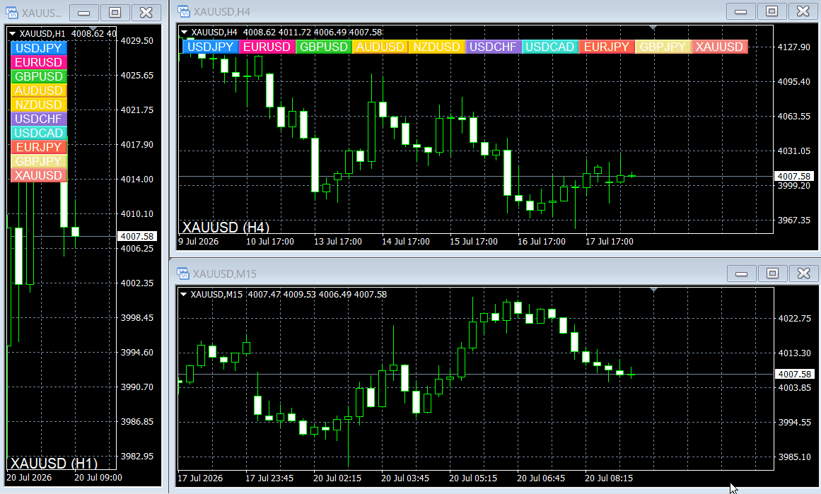Screen dimensions: 821x494
Task: Expand H1 chart header dropdown triangle
Action: [13, 33]
